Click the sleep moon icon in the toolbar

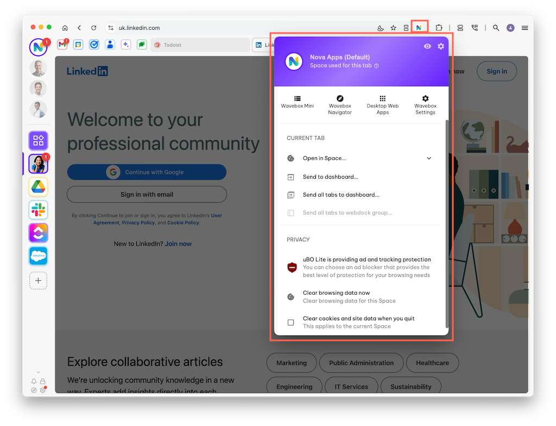tap(381, 28)
